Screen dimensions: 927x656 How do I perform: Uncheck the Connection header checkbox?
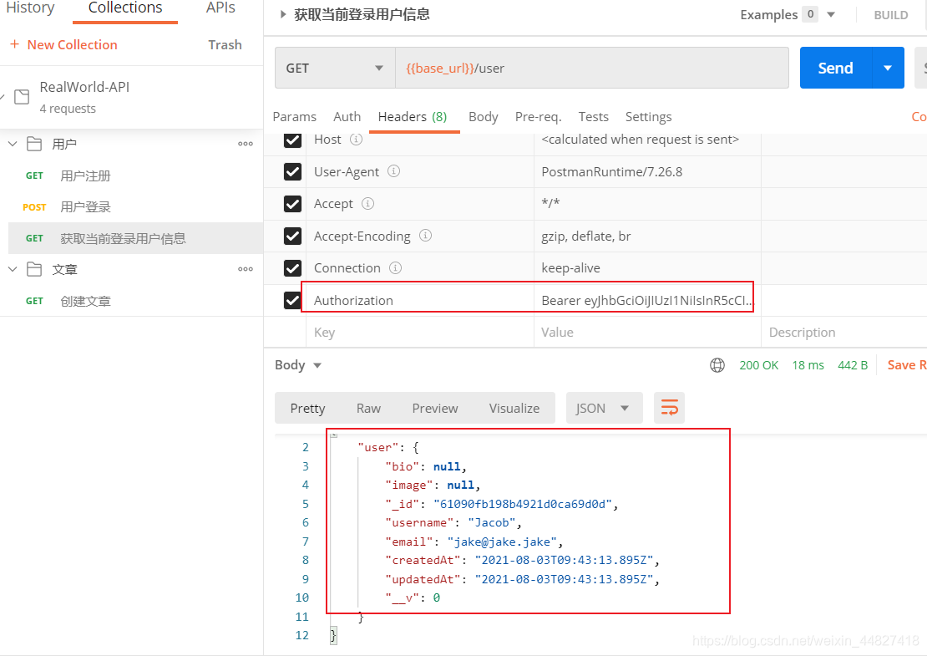292,268
